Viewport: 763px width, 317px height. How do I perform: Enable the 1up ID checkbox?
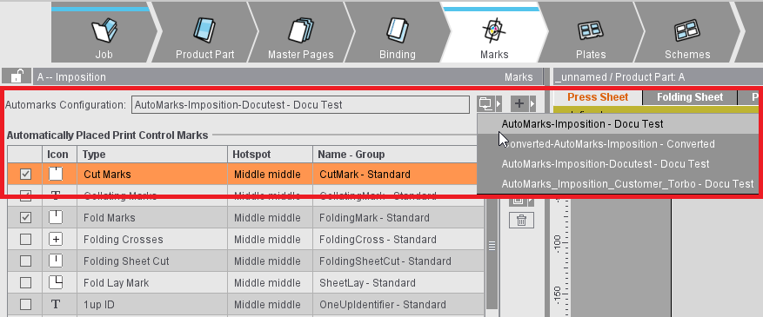pos(25,304)
